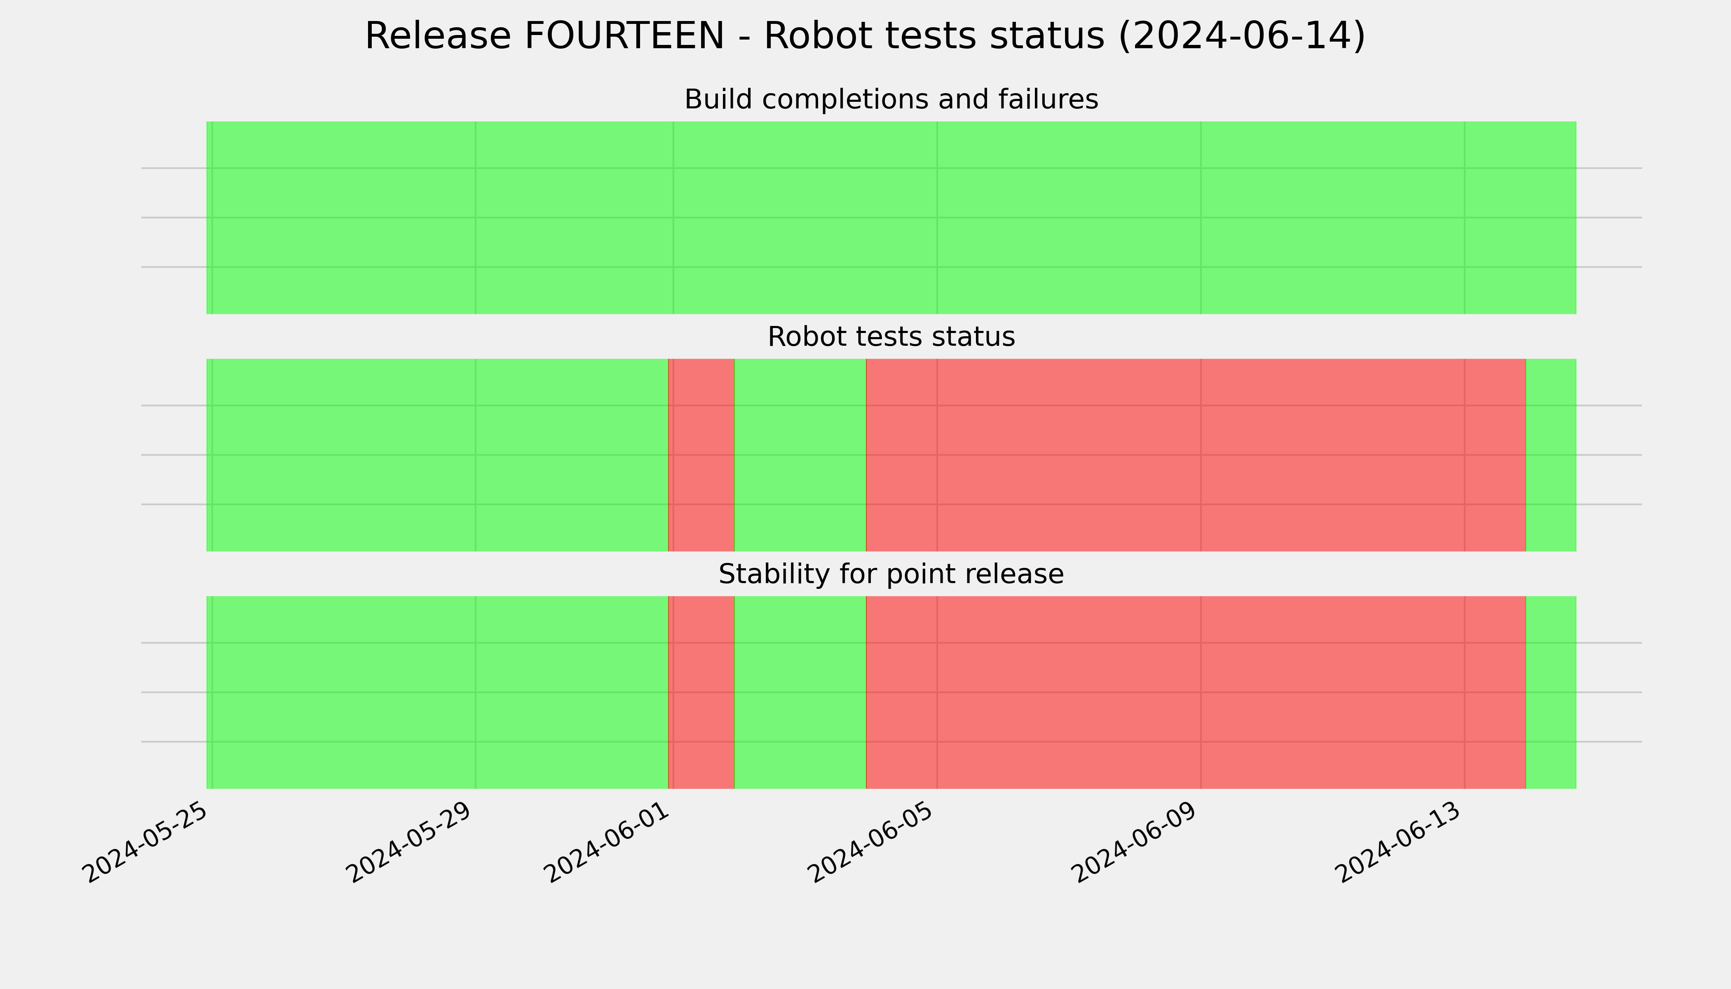Click the wide red region in Robot tests status
The width and height of the screenshot is (1731, 989).
[1196, 455]
